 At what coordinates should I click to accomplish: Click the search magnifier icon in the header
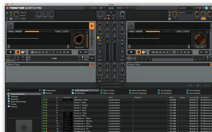pyautogui.click(x=196, y=8)
